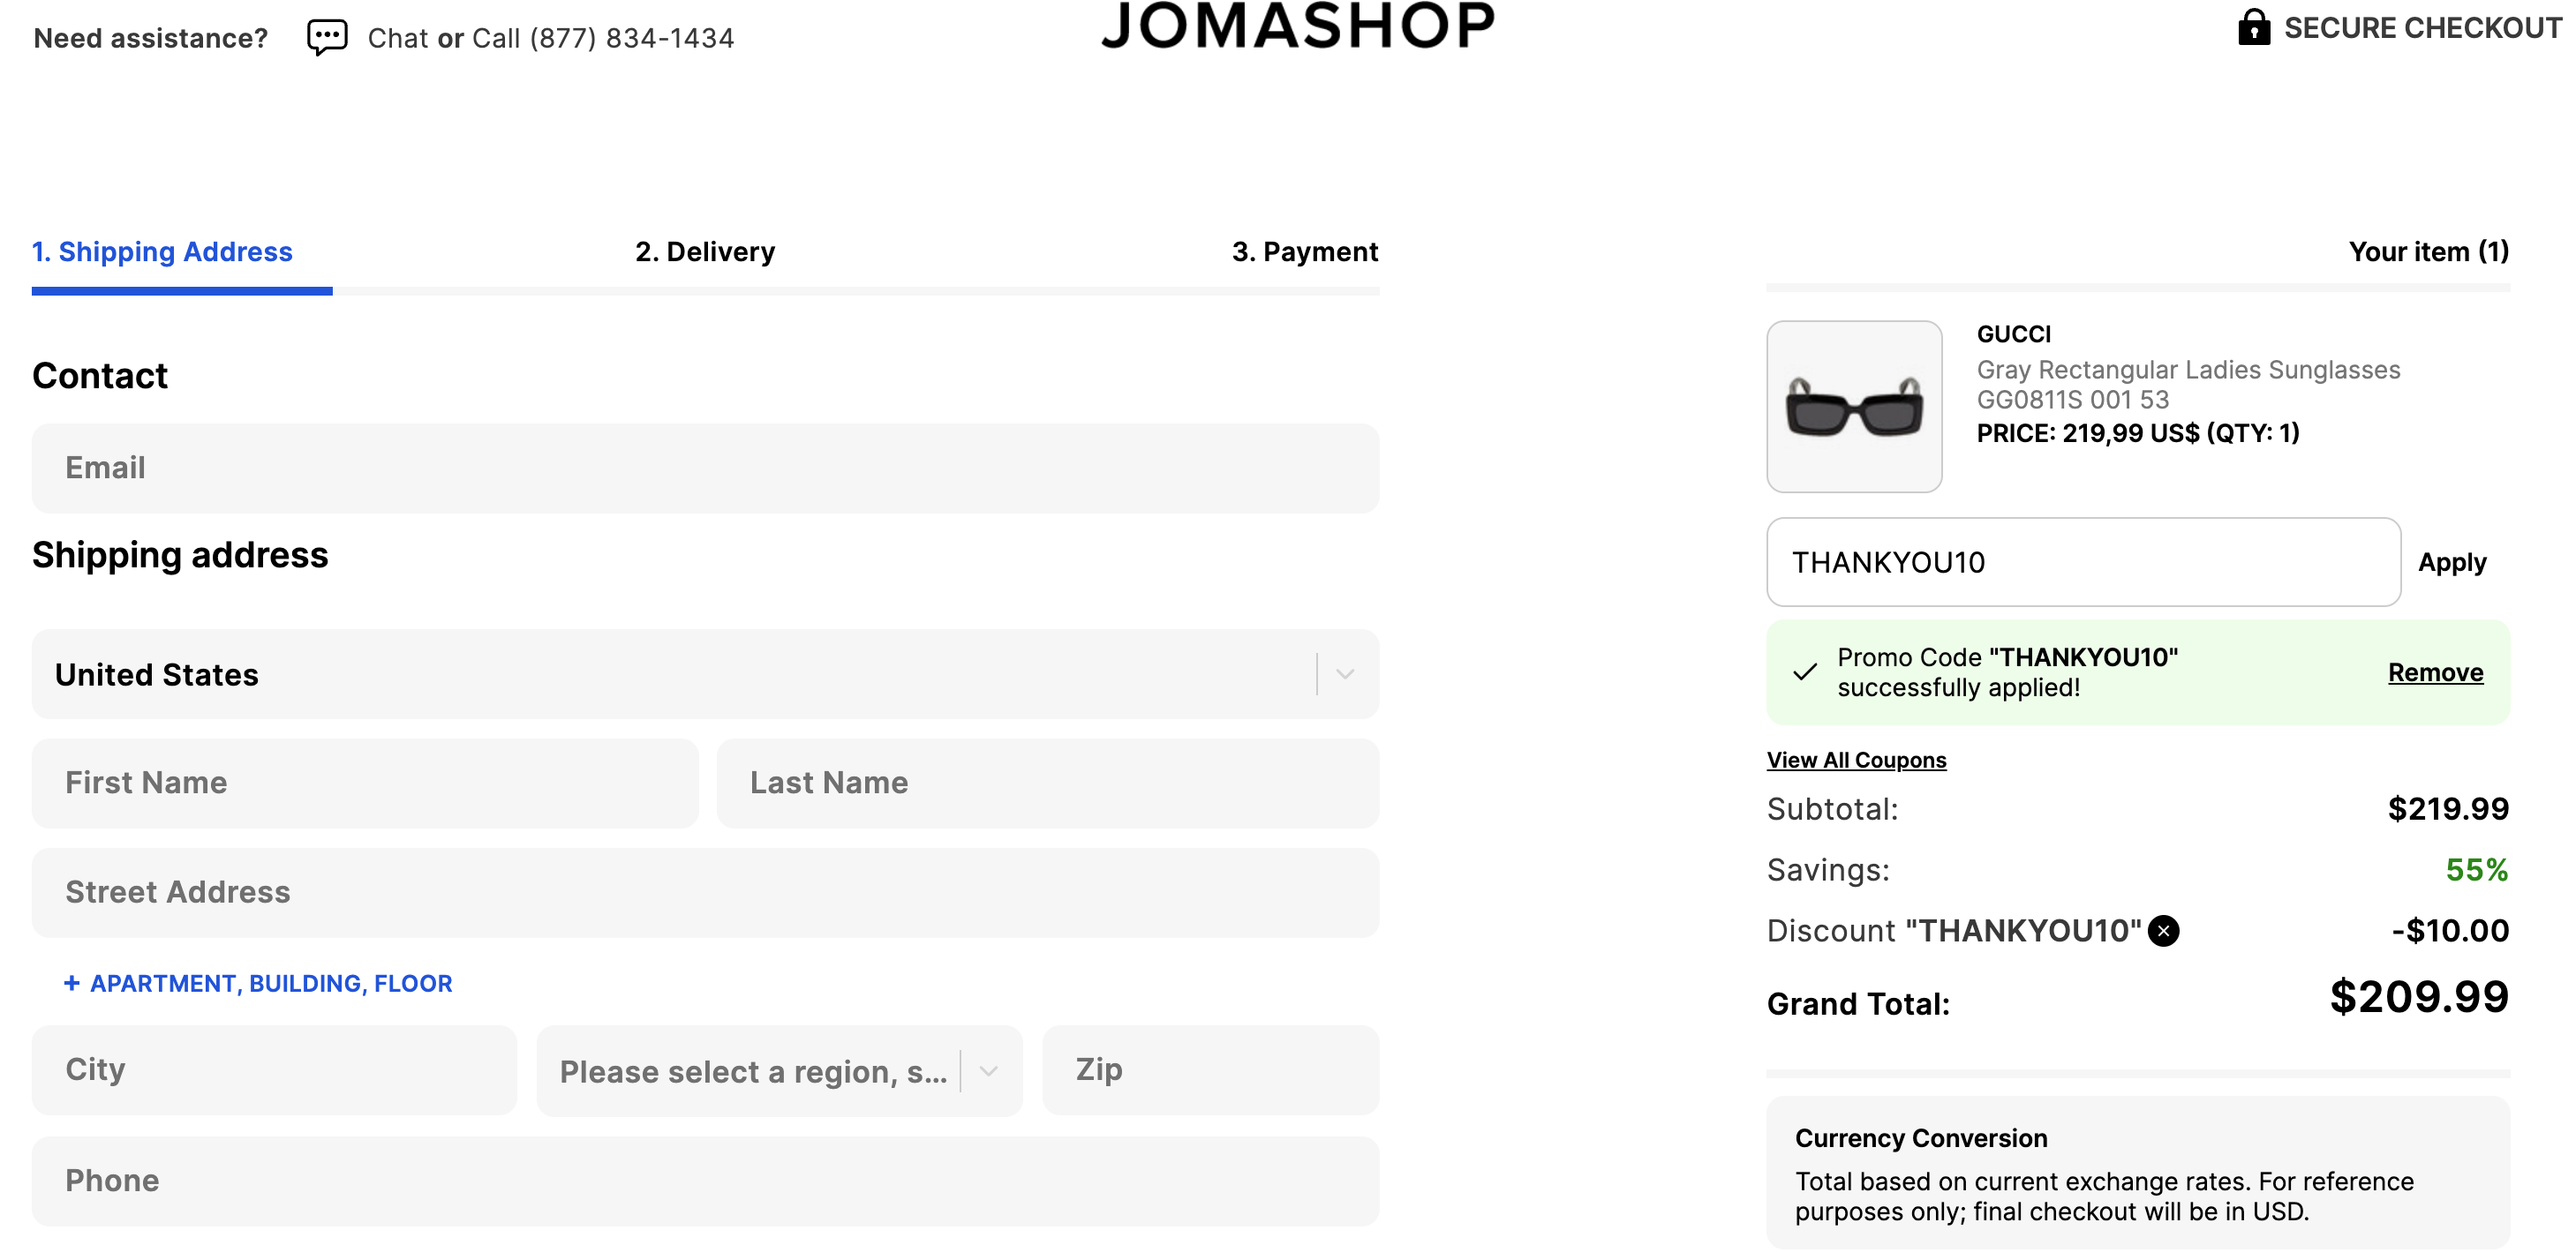Viewport: 2576px width, 1260px height.
Task: Go to the Payment step tab
Action: point(1304,251)
